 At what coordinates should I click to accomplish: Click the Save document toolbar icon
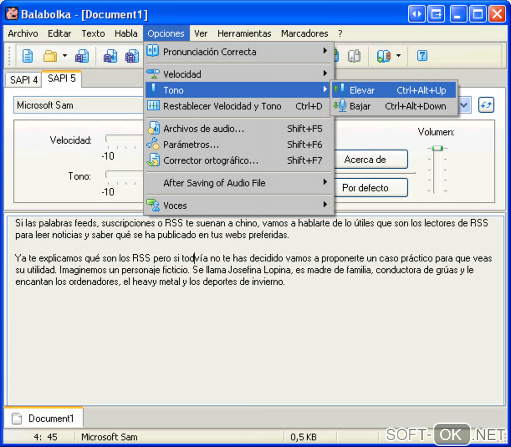click(x=82, y=56)
